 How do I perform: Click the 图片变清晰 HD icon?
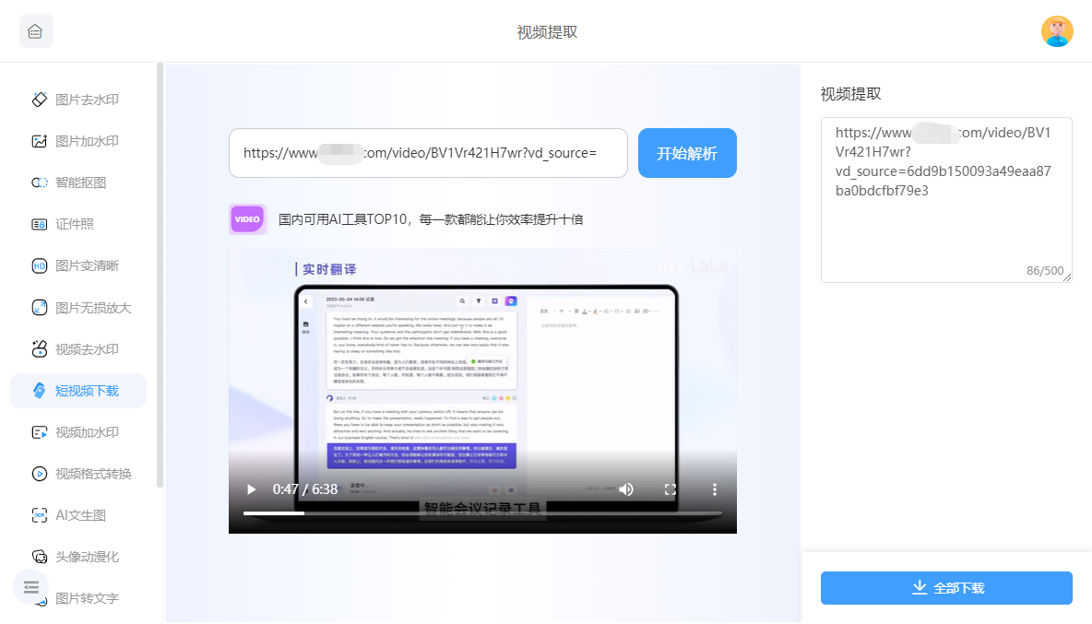point(40,265)
